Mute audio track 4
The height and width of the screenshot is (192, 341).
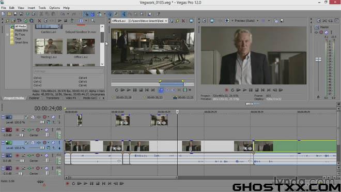coord(47,156)
